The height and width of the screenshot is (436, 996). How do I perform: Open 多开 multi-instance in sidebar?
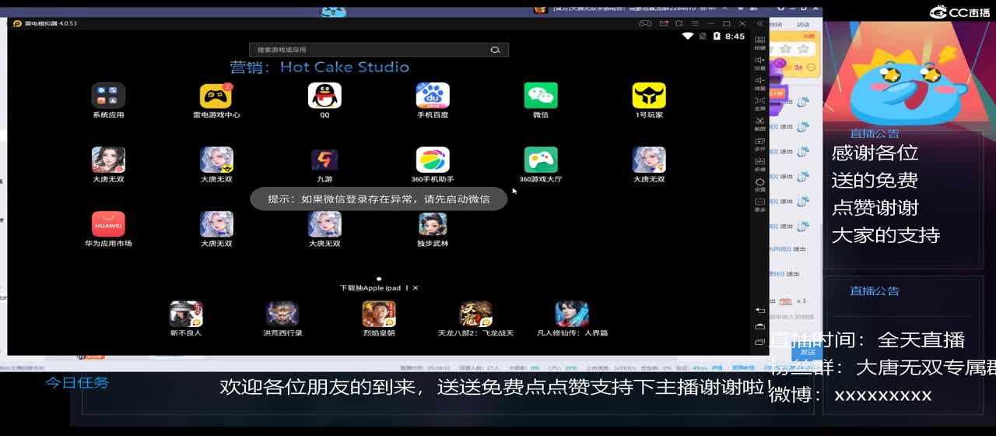[x=760, y=143]
